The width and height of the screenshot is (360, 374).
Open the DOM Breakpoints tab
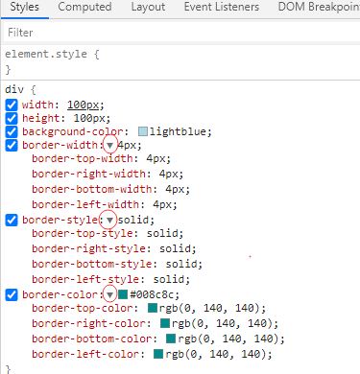pyautogui.click(x=319, y=8)
